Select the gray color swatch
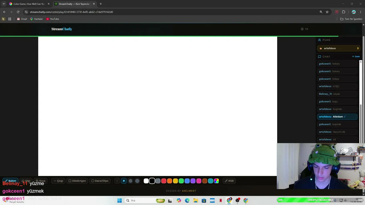The image size is (365, 205). point(158,181)
